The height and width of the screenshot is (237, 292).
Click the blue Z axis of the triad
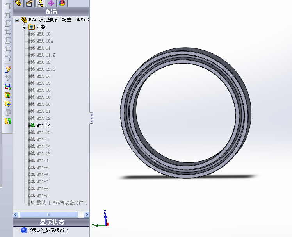105,219
